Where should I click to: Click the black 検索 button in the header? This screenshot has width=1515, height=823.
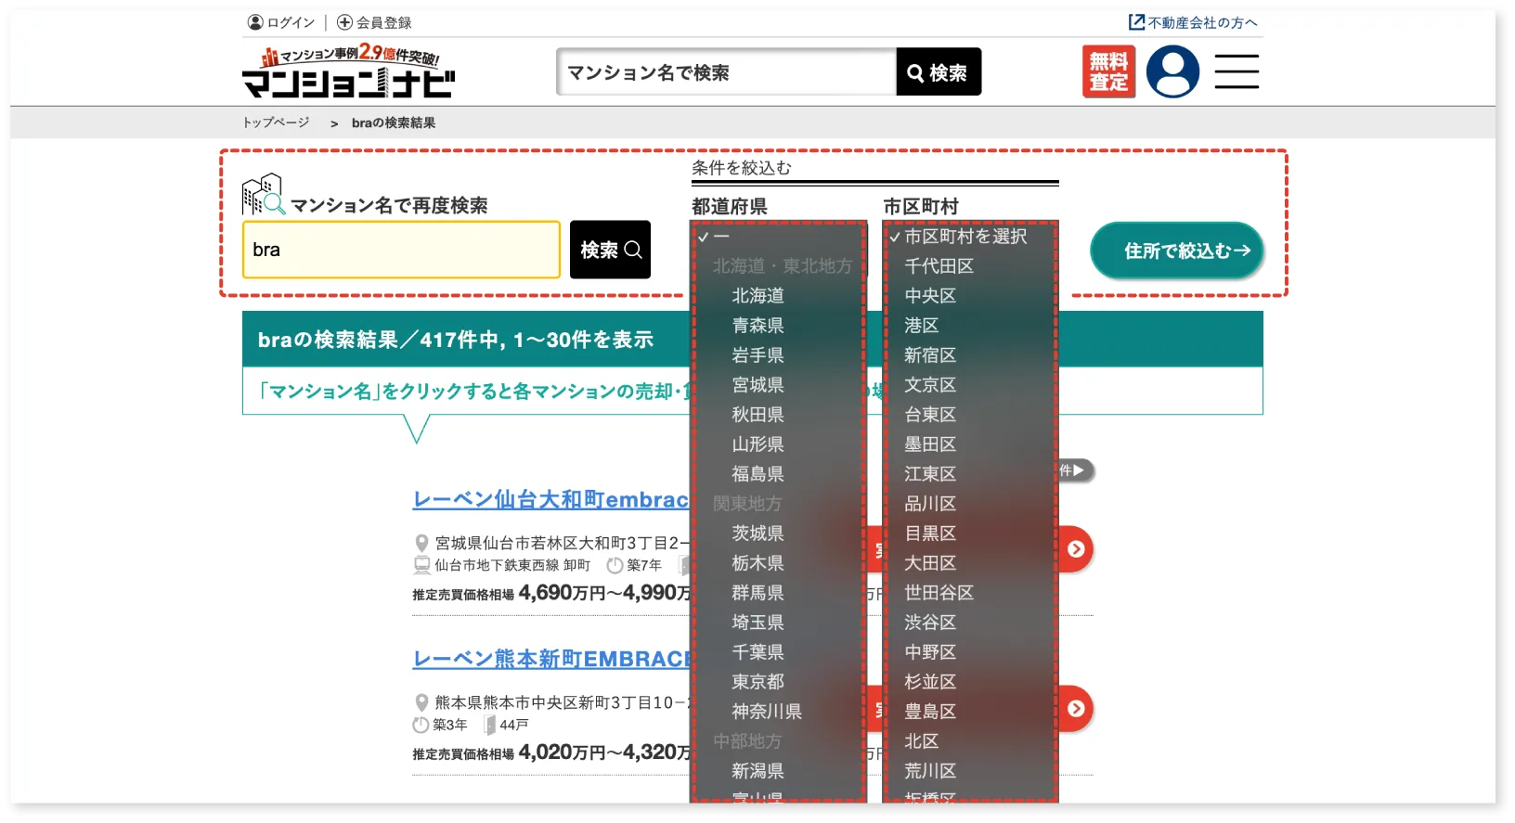coord(939,72)
